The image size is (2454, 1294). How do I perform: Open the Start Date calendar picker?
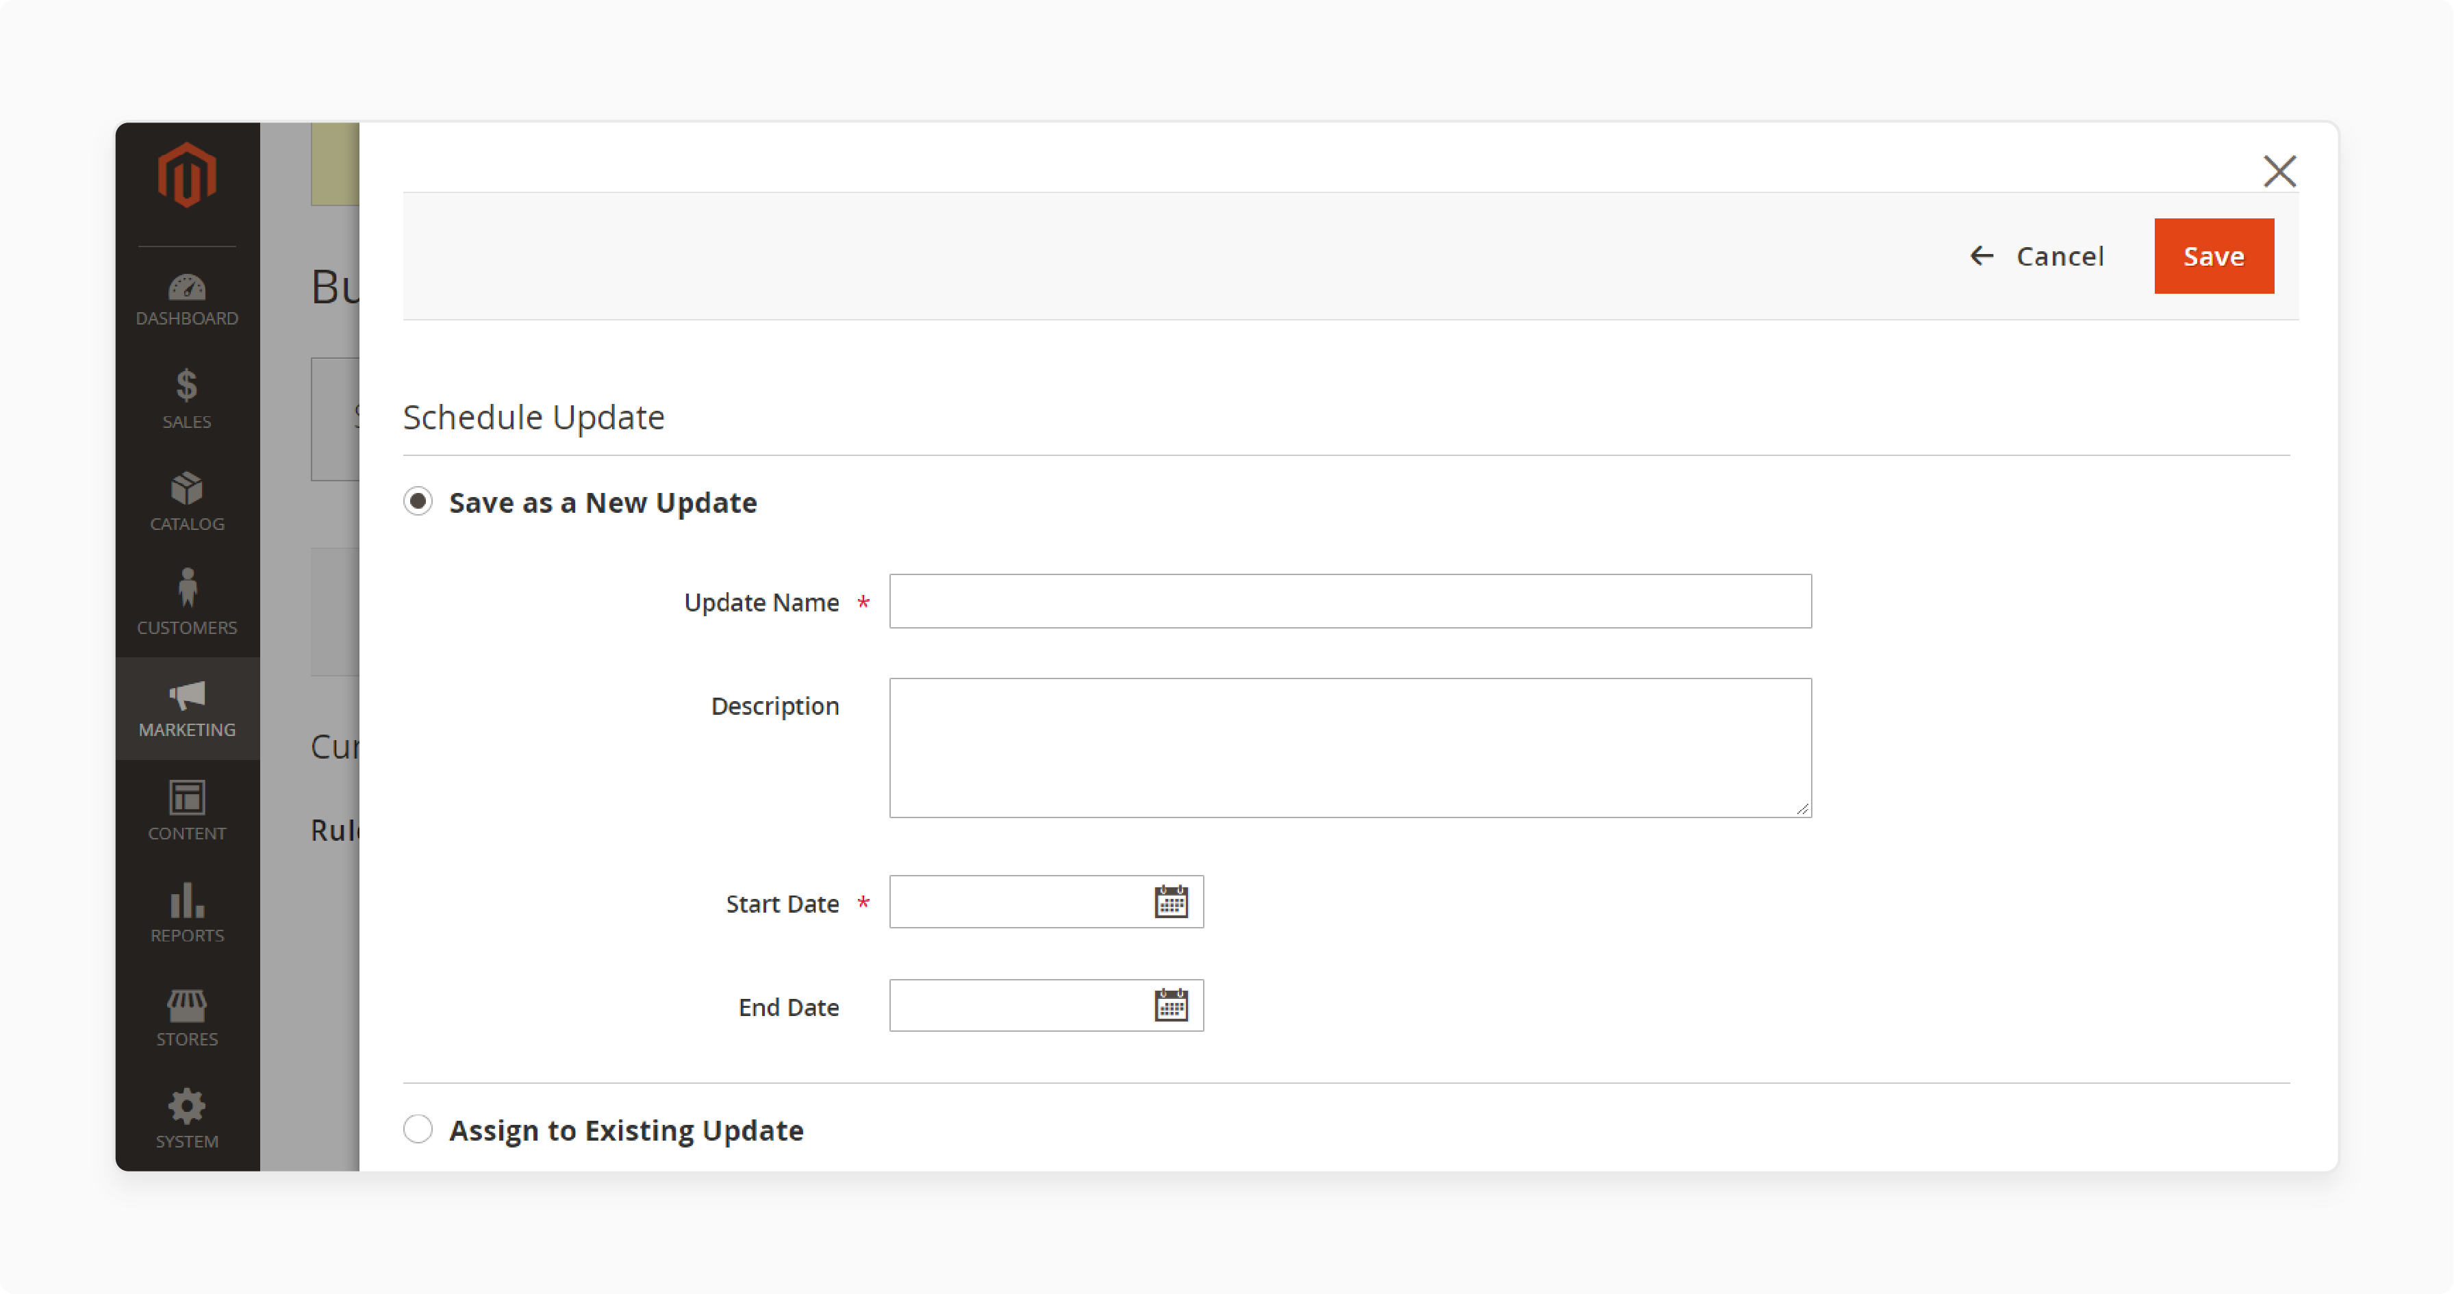1171,902
